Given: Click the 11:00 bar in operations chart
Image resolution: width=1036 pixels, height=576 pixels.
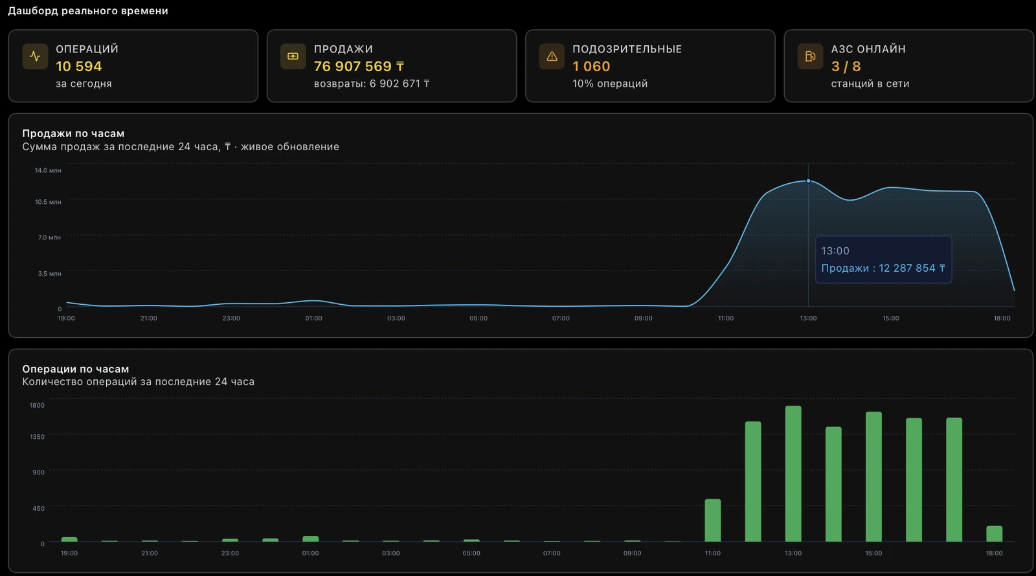Looking at the screenshot, I should tap(712, 520).
